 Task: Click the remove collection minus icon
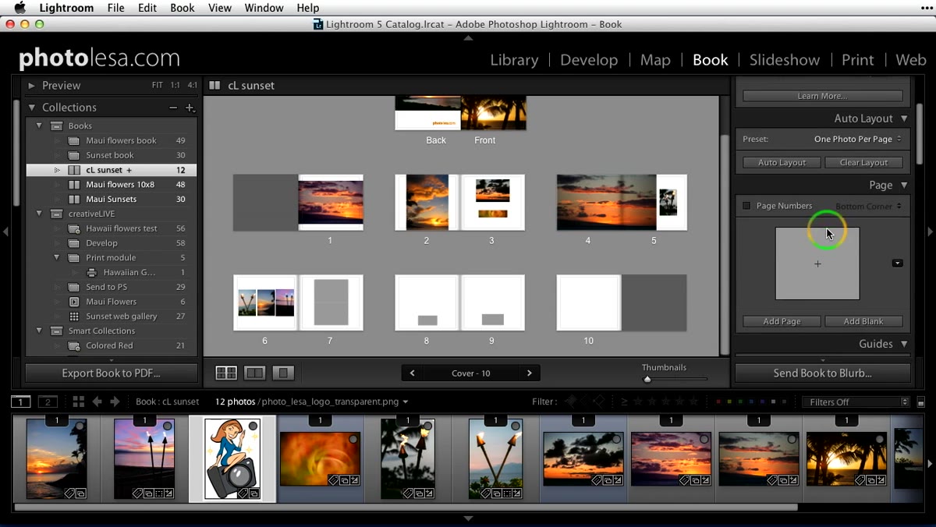[173, 108]
